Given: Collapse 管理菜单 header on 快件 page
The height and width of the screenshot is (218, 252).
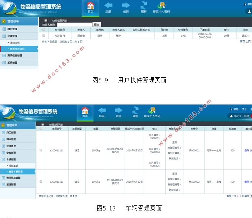Looking at the screenshot, I should tap(19, 21).
